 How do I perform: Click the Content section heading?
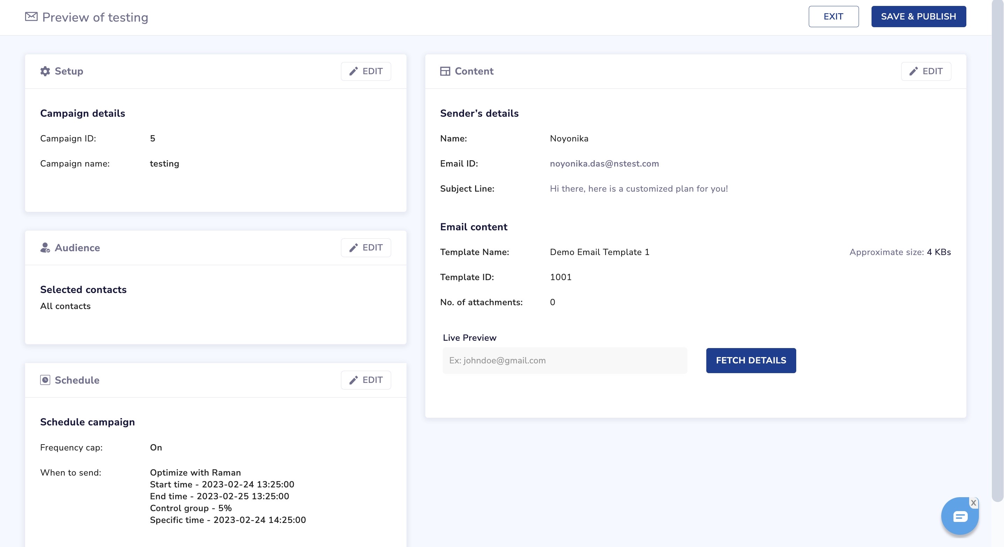pyautogui.click(x=474, y=71)
